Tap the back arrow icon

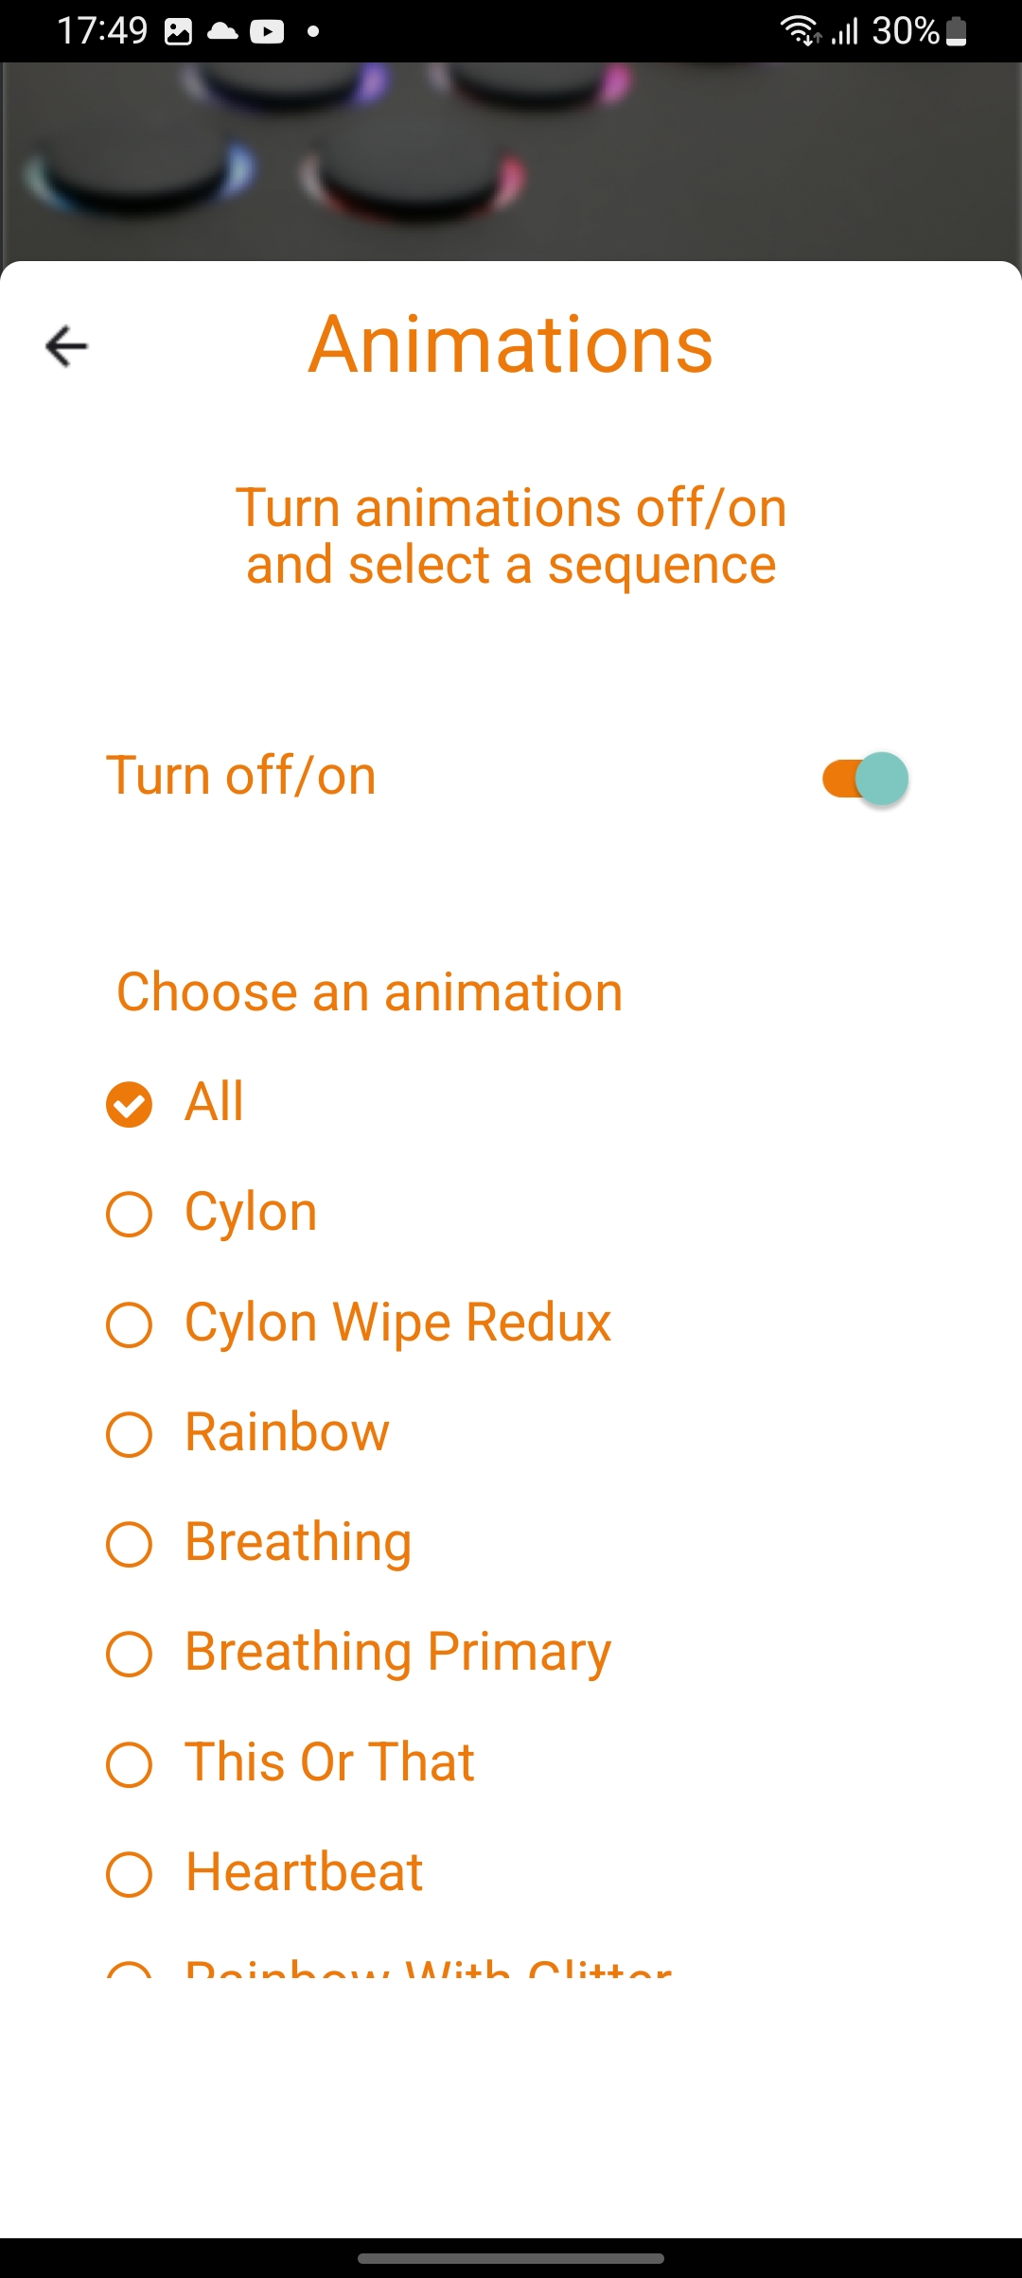click(x=66, y=346)
